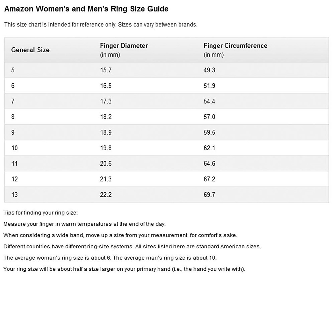334x334 pixels.
Task: Select the 62.1 circumference cell
Action: [x=209, y=148]
